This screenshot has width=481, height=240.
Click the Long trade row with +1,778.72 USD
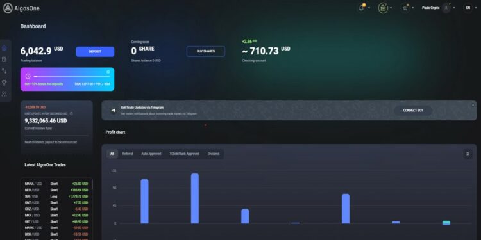pyautogui.click(x=56, y=196)
